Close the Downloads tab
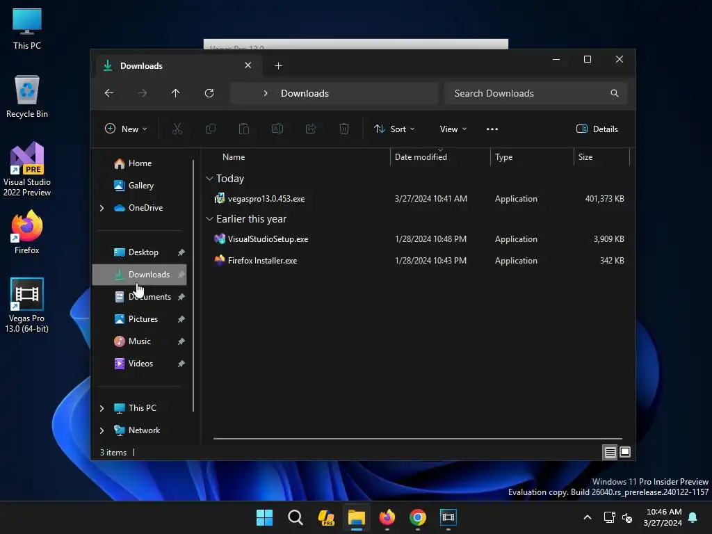The height and width of the screenshot is (534, 712). pyautogui.click(x=248, y=65)
